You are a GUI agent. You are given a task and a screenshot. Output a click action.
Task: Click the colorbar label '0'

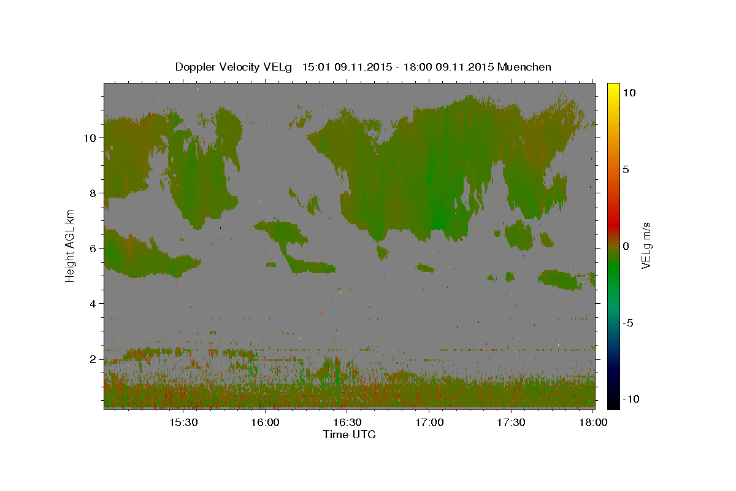pyautogui.click(x=626, y=246)
